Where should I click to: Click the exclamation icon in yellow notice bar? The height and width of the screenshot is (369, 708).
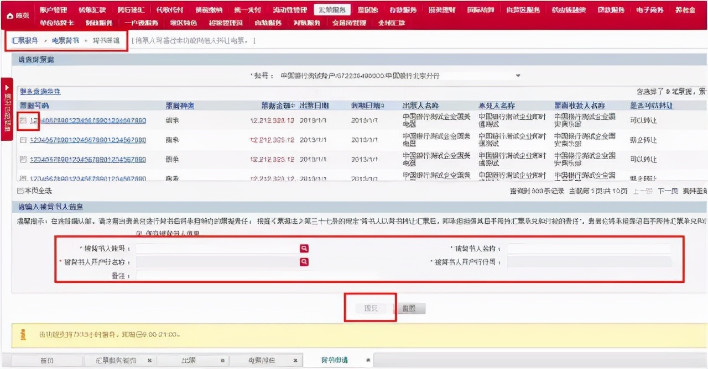(21, 334)
